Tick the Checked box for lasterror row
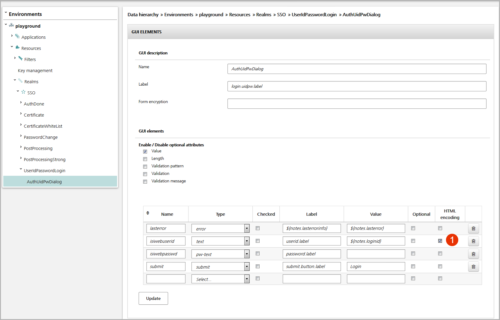Image resolution: width=500 pixels, height=320 pixels. click(x=258, y=228)
